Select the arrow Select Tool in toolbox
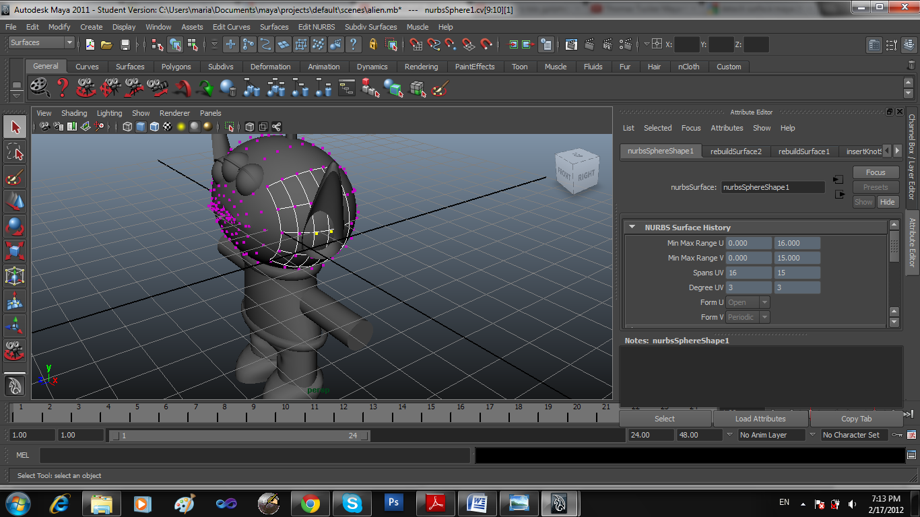 click(x=15, y=127)
